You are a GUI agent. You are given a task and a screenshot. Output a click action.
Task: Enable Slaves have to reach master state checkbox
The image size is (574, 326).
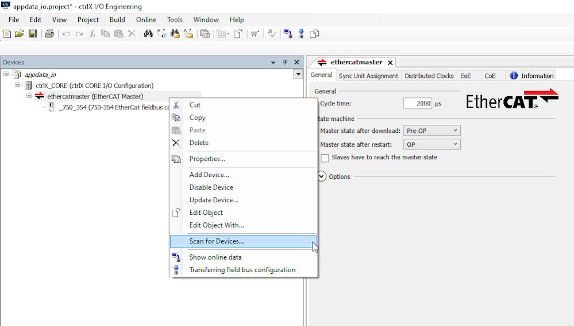click(325, 158)
